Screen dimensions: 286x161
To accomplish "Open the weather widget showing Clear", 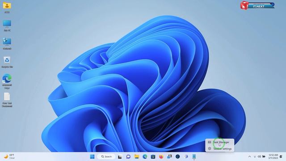I will (x=9, y=157).
